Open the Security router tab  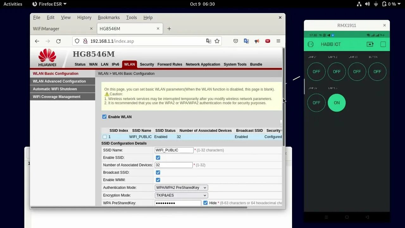(147, 64)
